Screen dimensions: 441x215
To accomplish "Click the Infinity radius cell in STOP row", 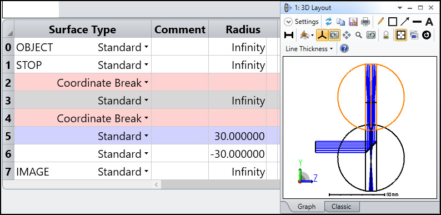I will pos(237,65).
